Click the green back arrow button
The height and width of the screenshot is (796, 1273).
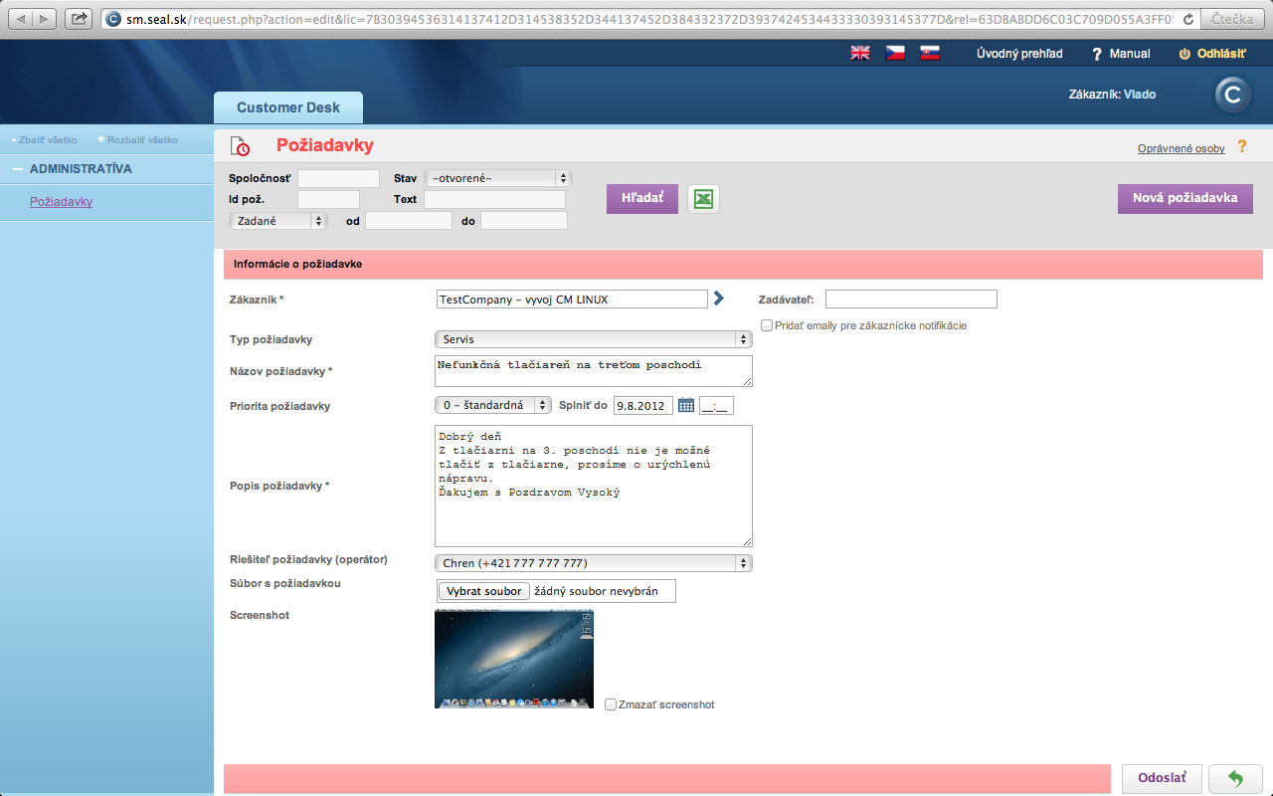(x=1235, y=778)
